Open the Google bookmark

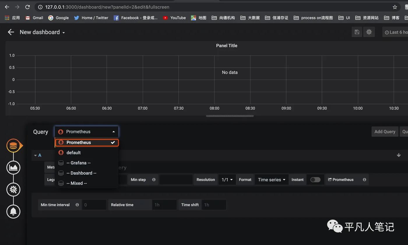[x=59, y=18]
